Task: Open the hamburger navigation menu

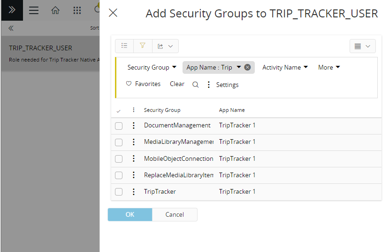Action: (34, 10)
